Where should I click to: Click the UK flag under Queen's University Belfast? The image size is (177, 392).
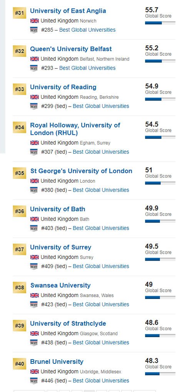pos(34,59)
